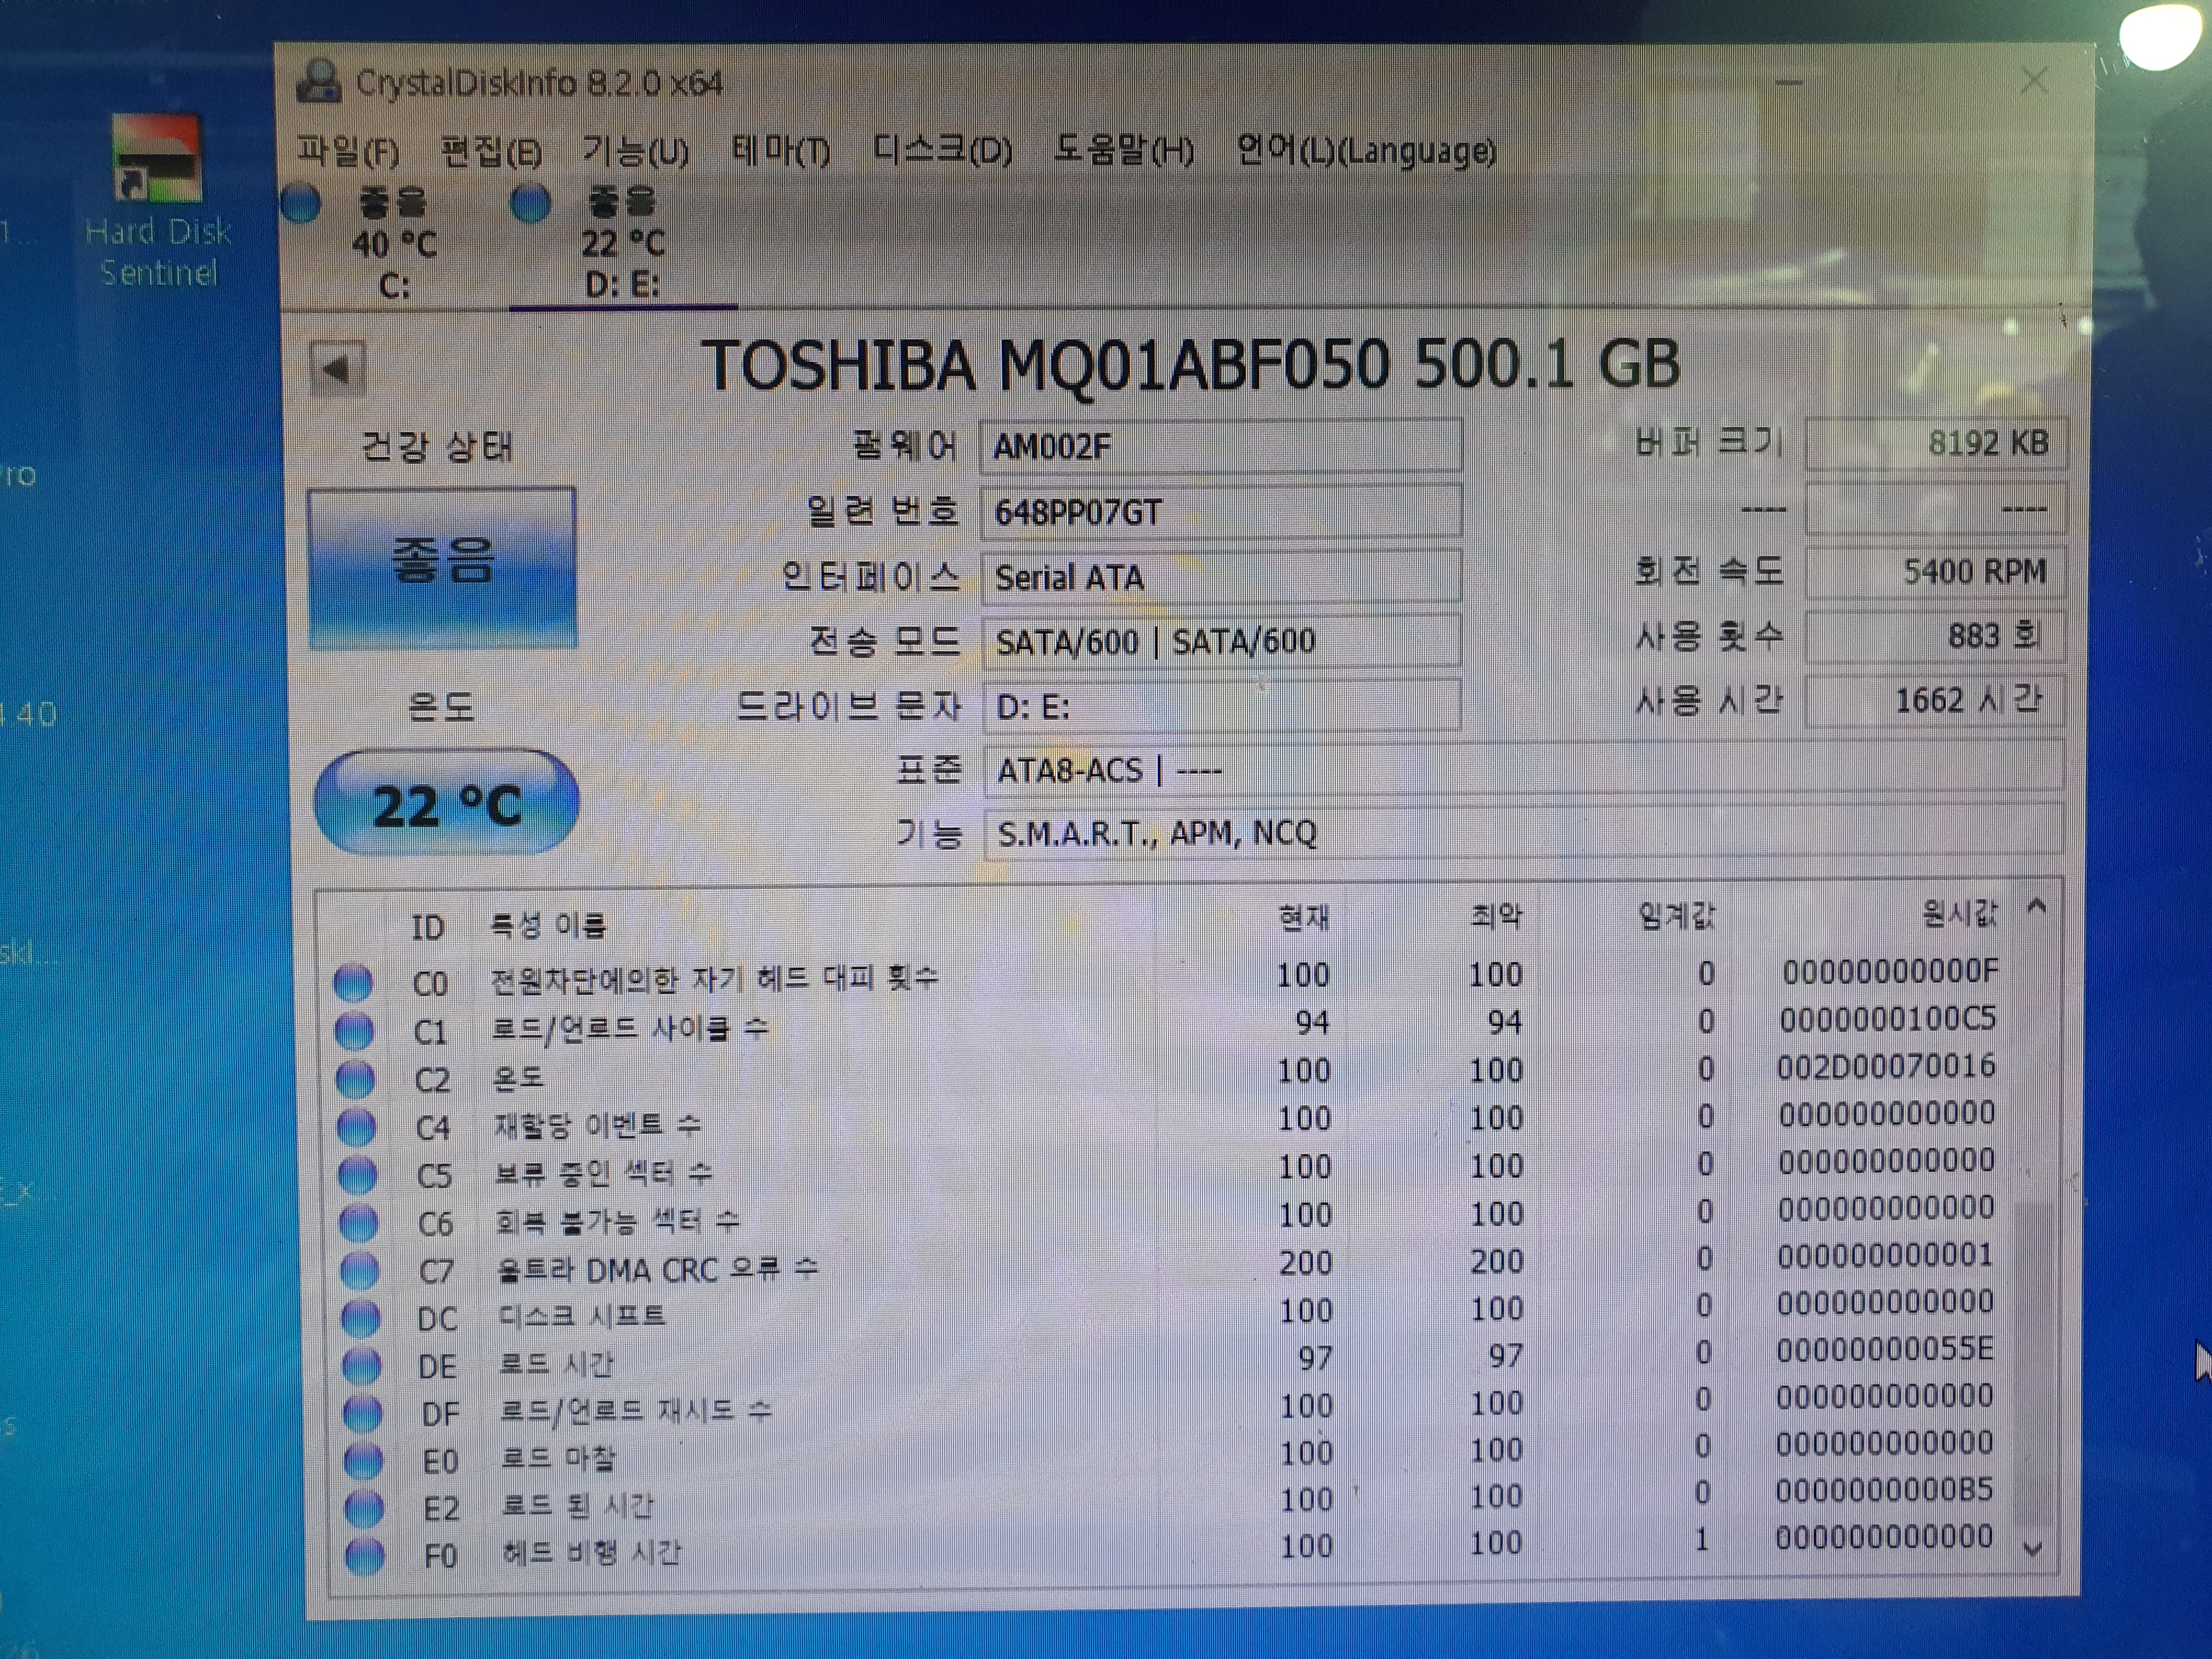The height and width of the screenshot is (1659, 2212).
Task: Click raw value 0000000100C5 of row C1
Action: tap(1887, 1019)
